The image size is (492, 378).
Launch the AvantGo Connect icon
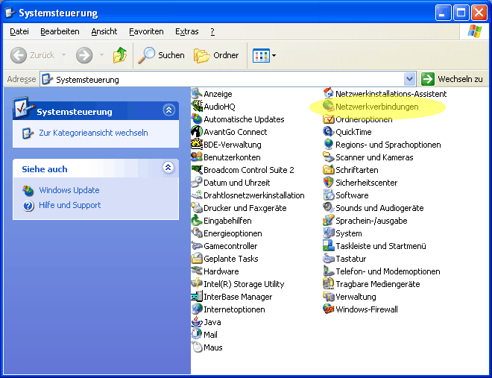tap(197, 131)
